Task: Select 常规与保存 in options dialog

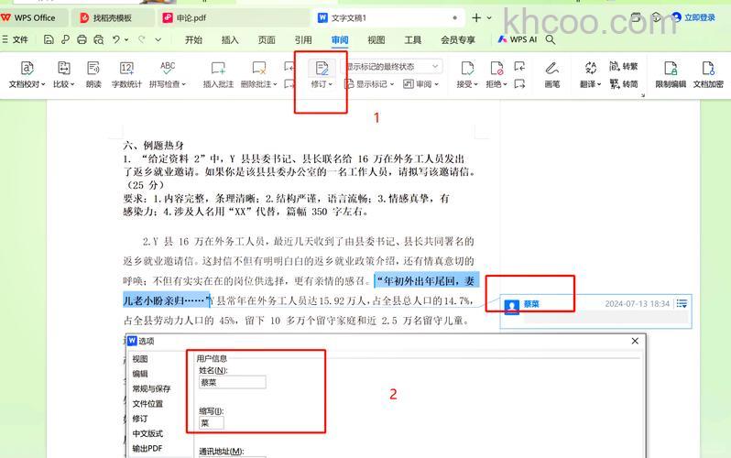Action: click(151, 388)
